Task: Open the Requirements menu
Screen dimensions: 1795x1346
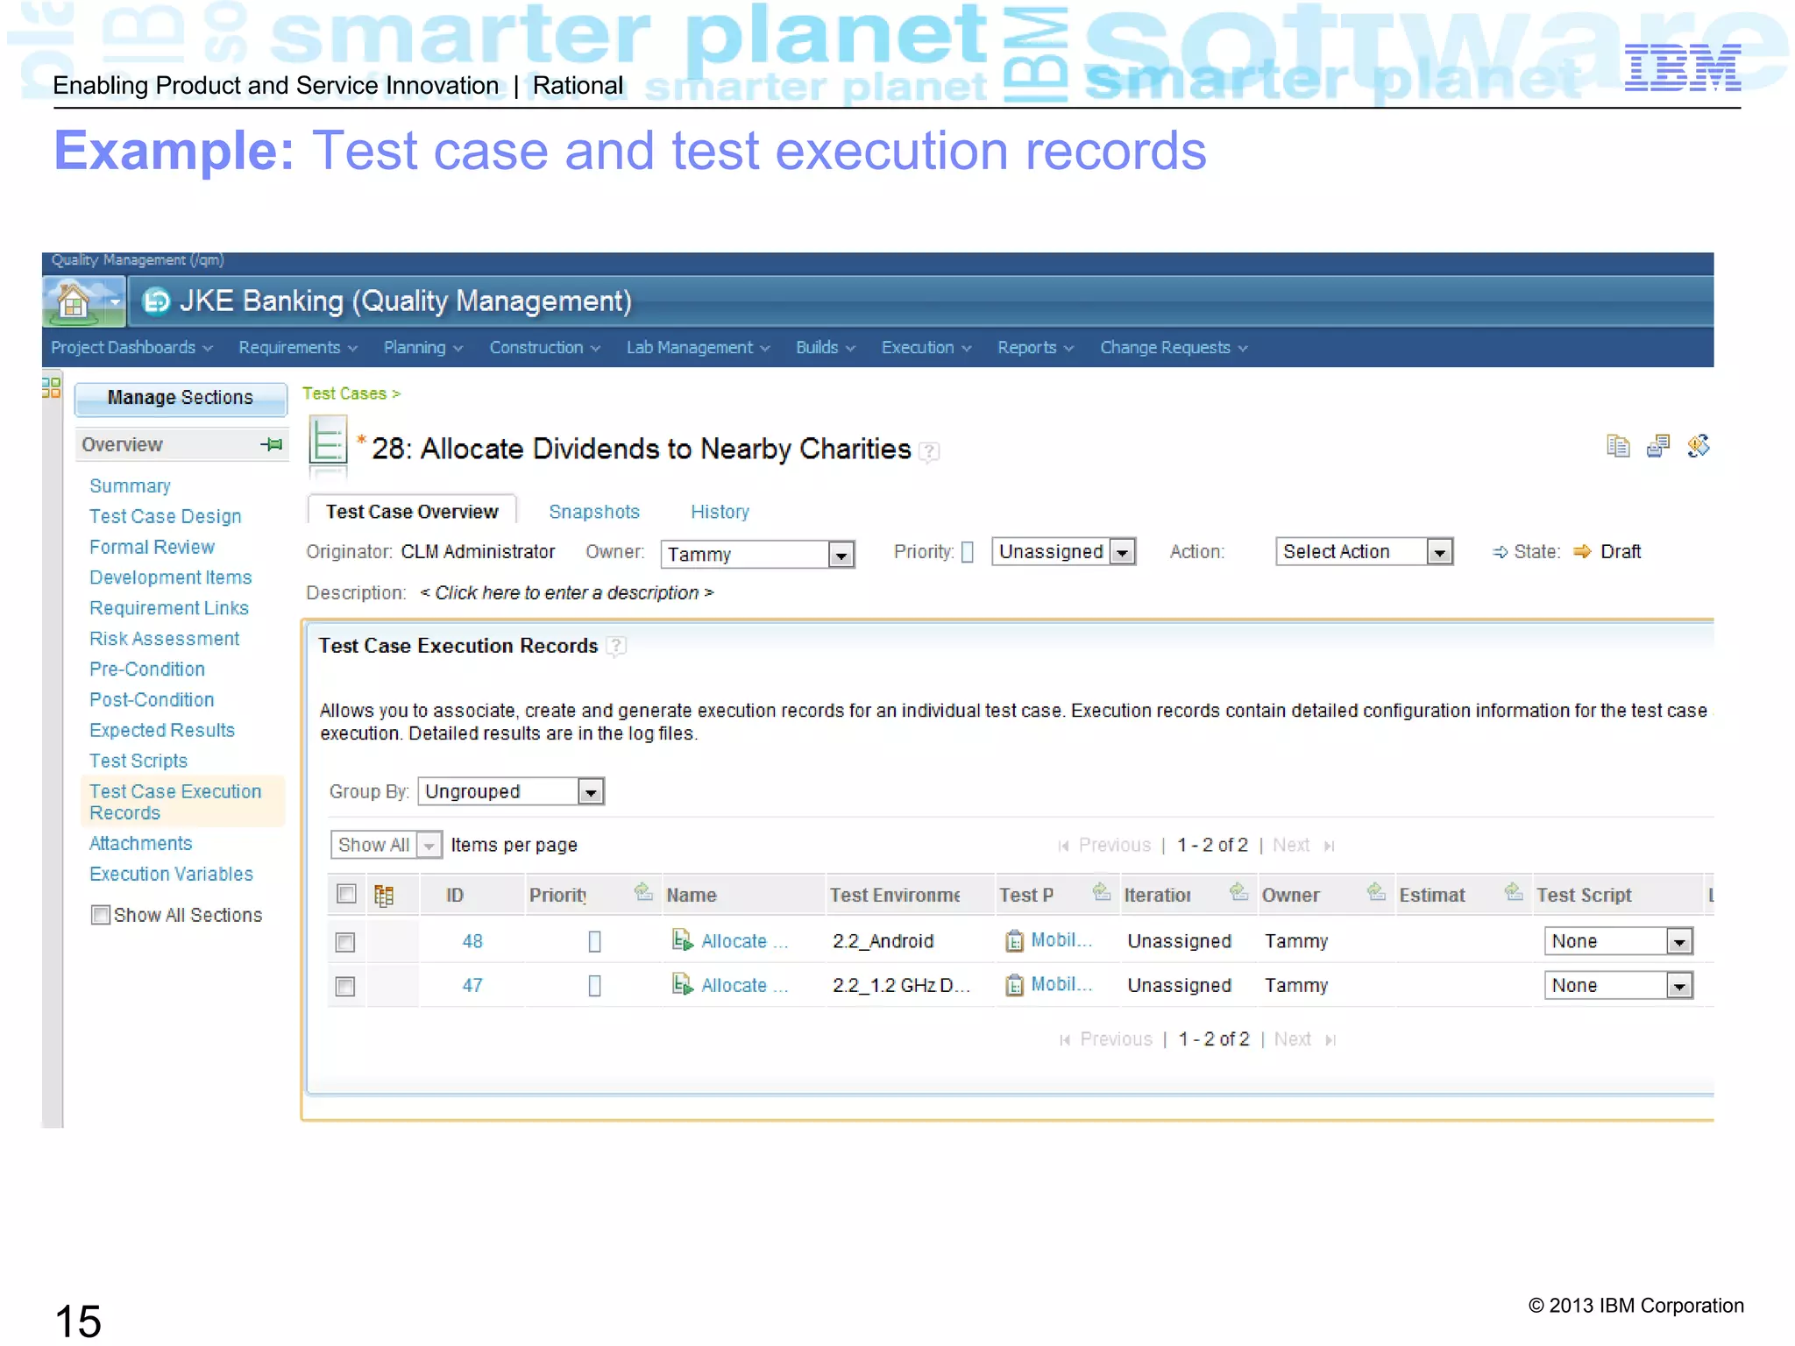Action: pyautogui.click(x=298, y=348)
